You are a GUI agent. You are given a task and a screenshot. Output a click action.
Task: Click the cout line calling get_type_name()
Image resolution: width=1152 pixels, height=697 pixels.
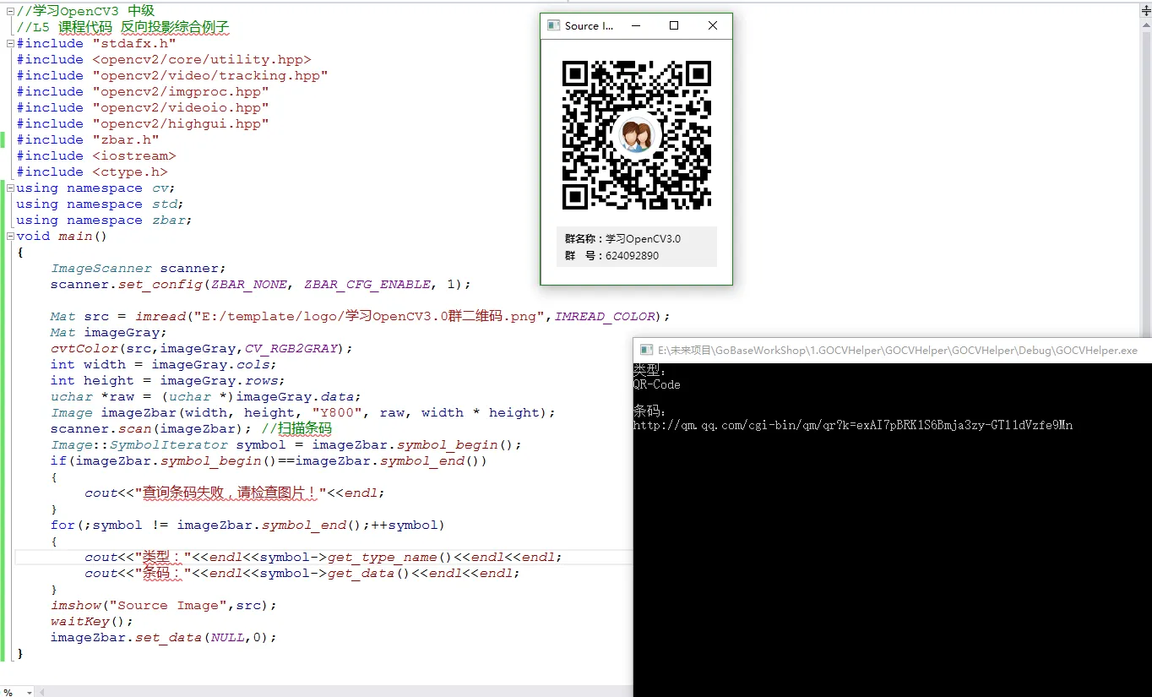tap(323, 557)
